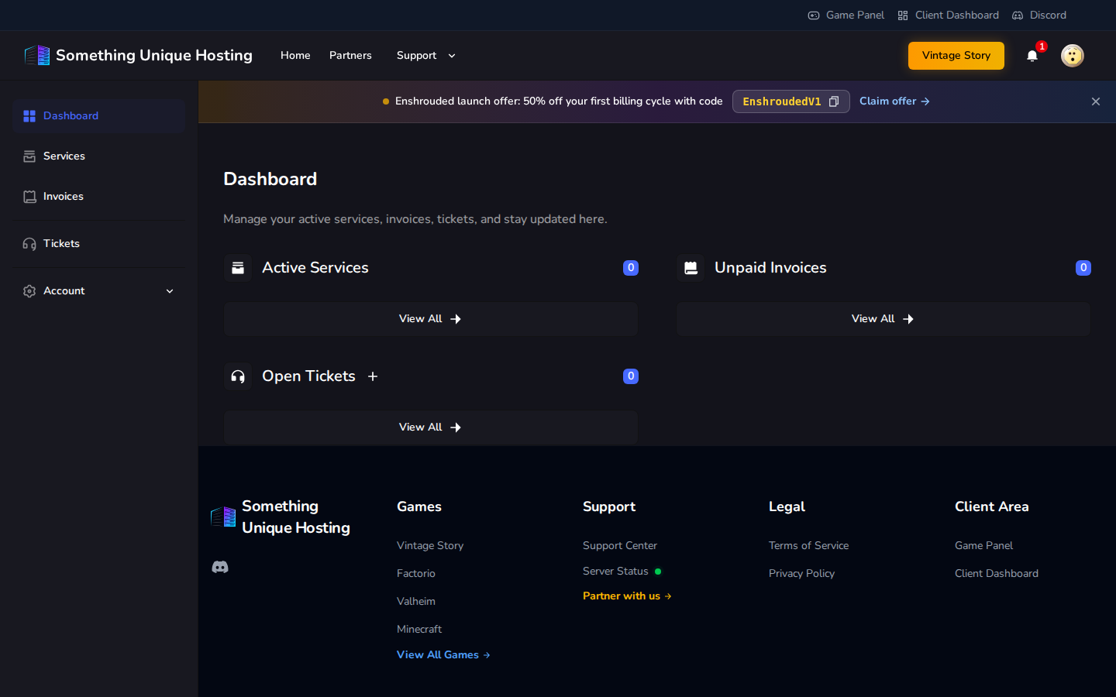View all Open Tickets

[431, 427]
